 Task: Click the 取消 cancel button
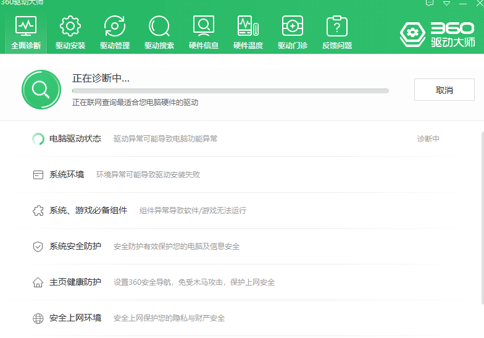pos(444,90)
